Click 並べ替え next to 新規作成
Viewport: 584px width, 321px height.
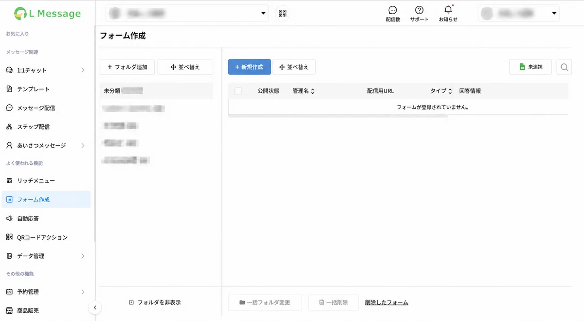294,67
